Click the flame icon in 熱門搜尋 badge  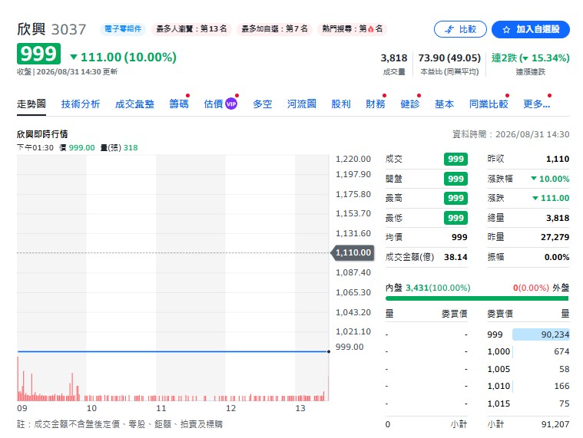click(371, 29)
